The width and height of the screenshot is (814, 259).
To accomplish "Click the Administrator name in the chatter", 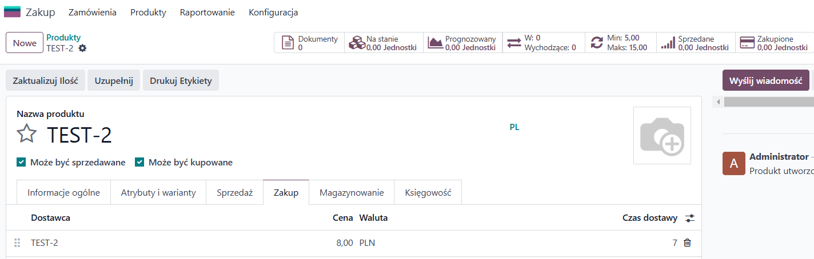I will [x=779, y=156].
